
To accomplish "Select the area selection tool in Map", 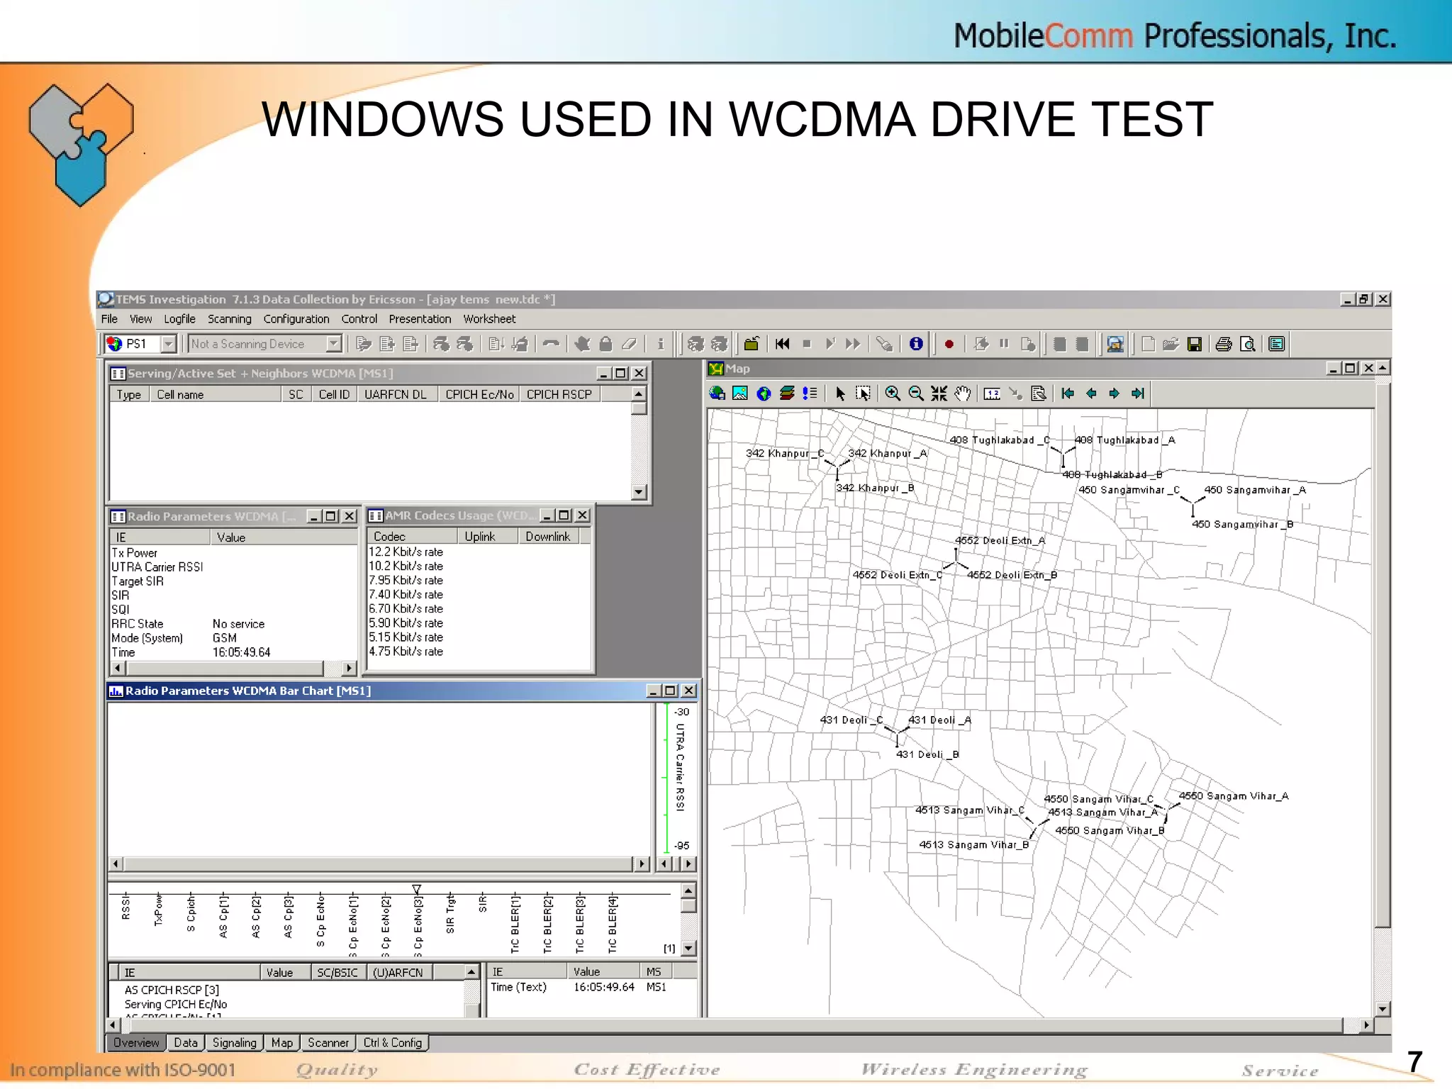I will pyautogui.click(x=863, y=393).
